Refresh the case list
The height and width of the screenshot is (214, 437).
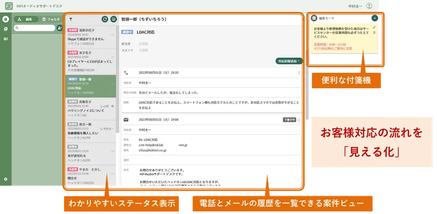[x=105, y=19]
